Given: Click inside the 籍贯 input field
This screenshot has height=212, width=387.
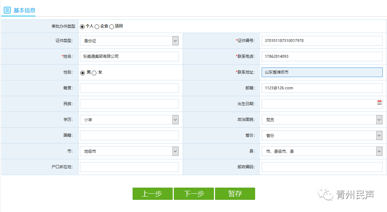Looking at the screenshot, I should (129, 88).
